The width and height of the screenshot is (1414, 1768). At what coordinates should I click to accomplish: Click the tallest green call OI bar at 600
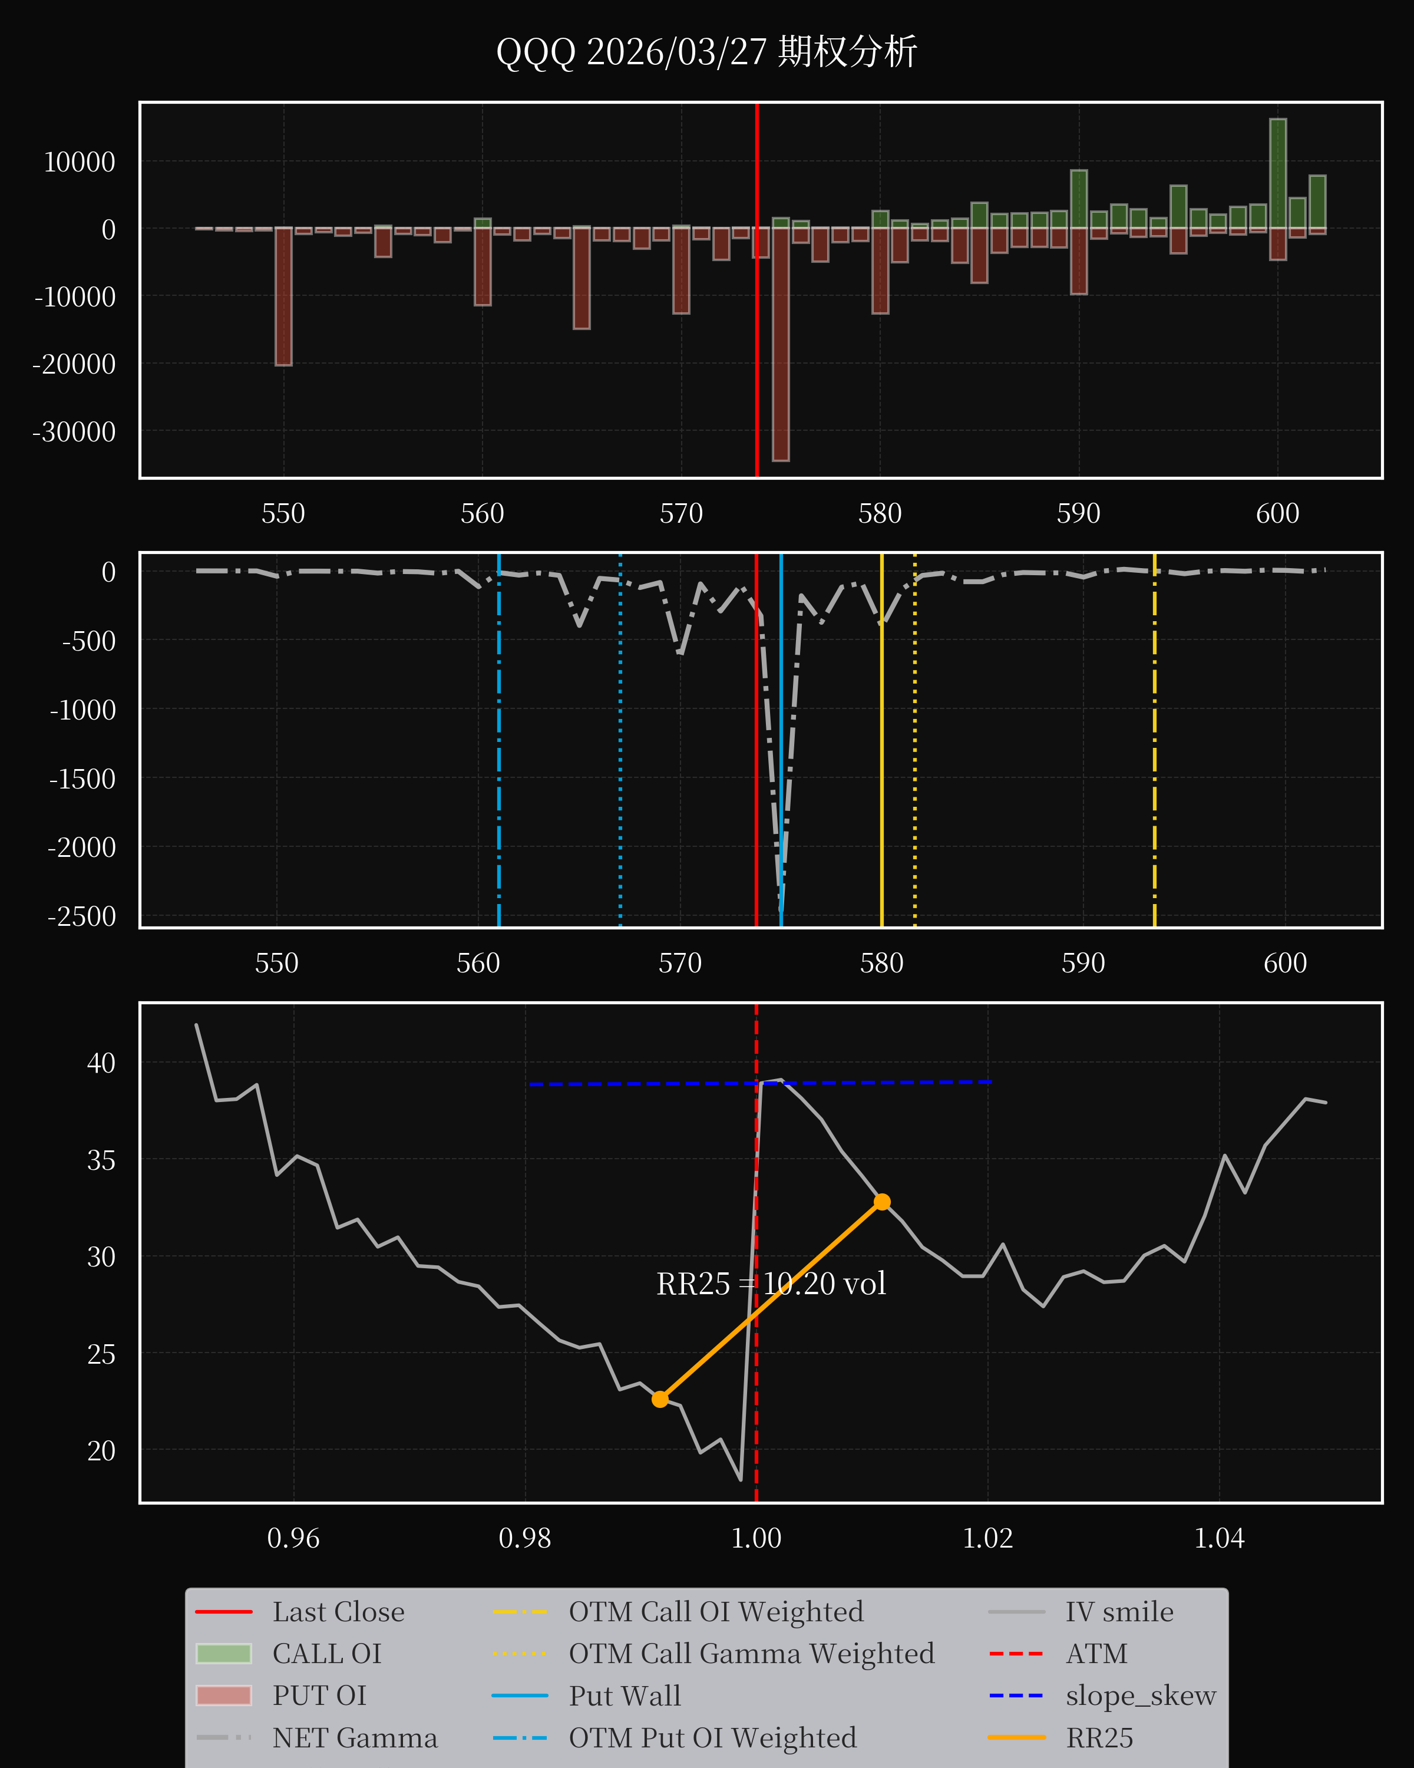(x=1278, y=173)
